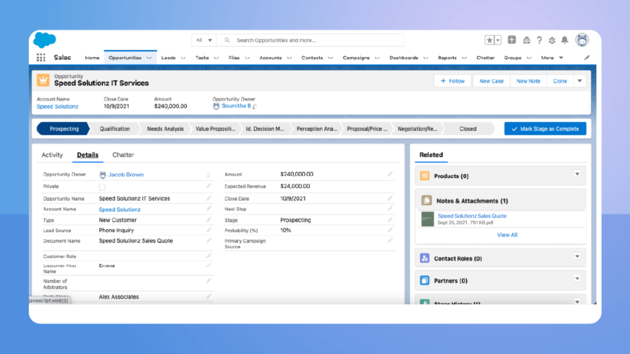The height and width of the screenshot is (354, 630).
Task: Click the New Case button
Action: tap(492, 81)
